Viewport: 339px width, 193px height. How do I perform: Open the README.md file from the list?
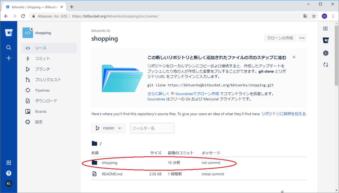pyautogui.click(x=112, y=174)
